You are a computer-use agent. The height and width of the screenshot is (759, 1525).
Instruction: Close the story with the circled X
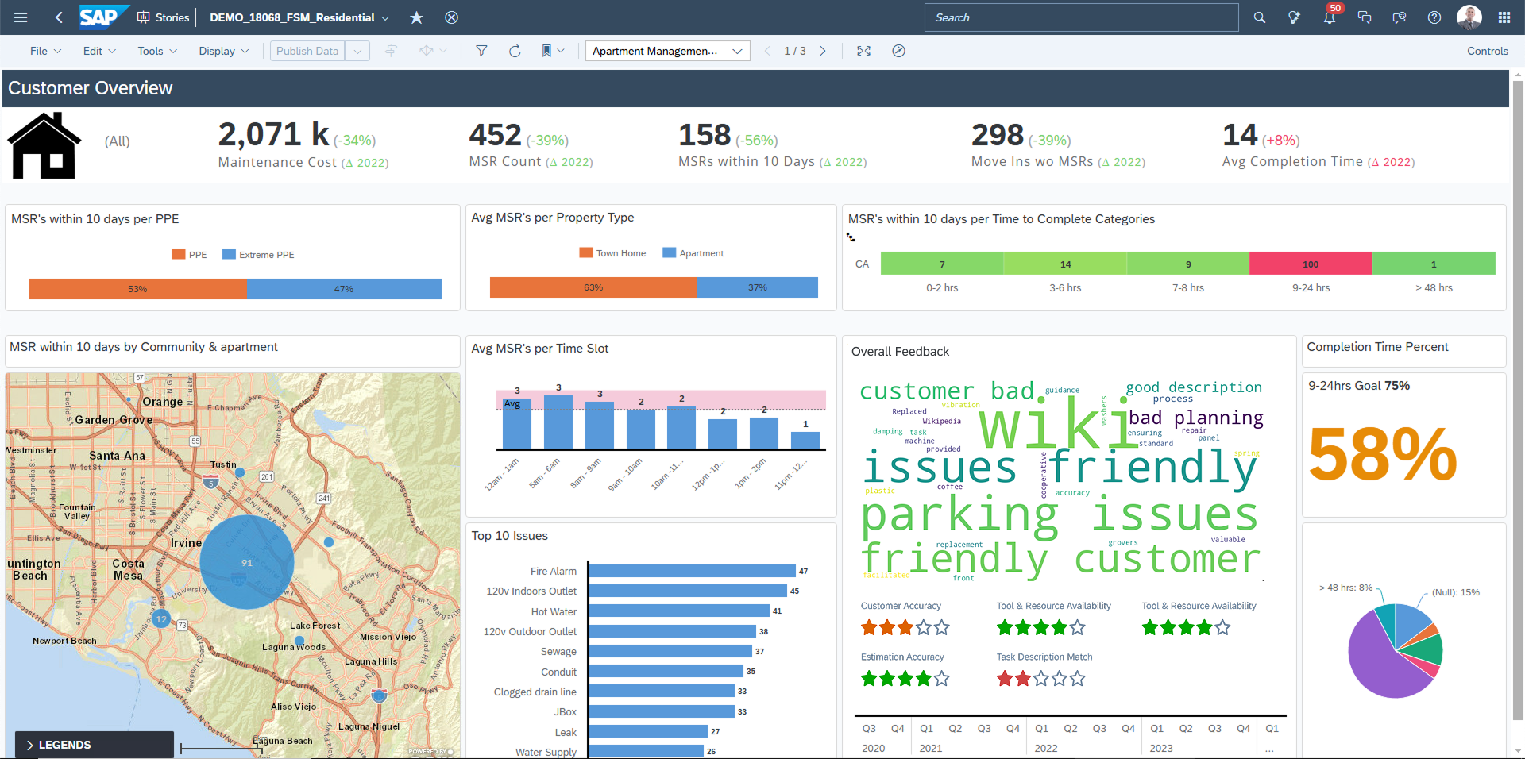click(x=451, y=17)
